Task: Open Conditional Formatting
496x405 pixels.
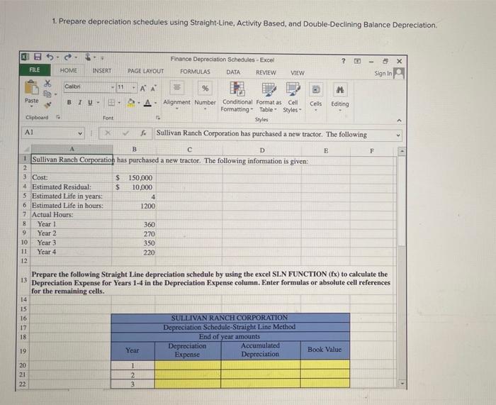Action: click(x=237, y=96)
